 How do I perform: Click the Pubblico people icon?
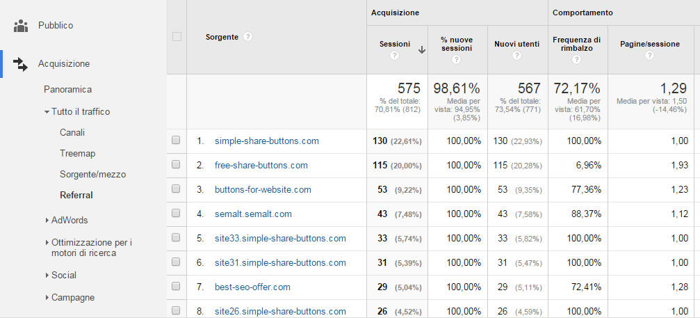pyautogui.click(x=21, y=26)
